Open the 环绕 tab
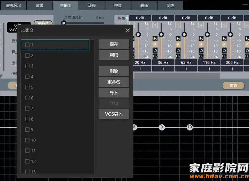The image size is (249, 181). click(x=92, y=6)
